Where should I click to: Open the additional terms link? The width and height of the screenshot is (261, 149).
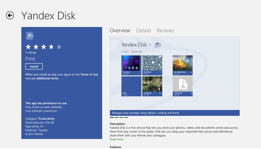[x=47, y=78]
